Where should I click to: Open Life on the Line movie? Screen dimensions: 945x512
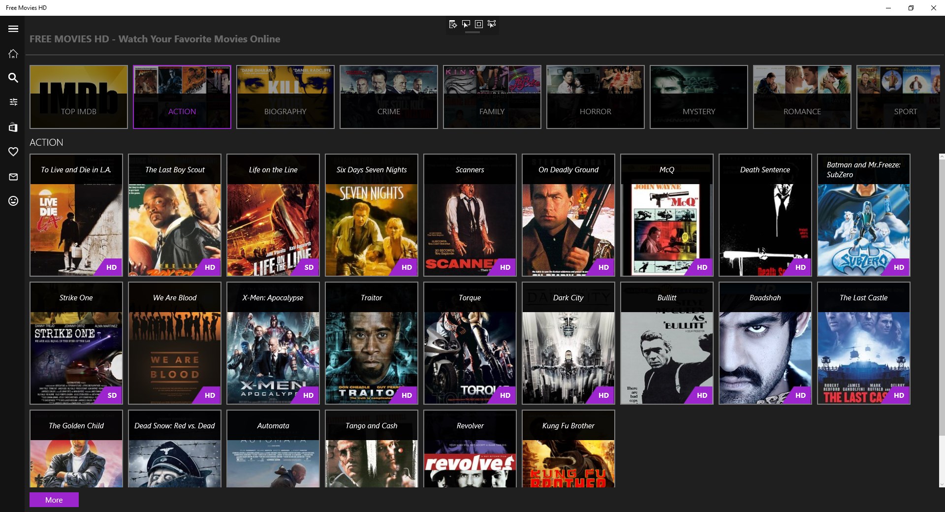(273, 215)
